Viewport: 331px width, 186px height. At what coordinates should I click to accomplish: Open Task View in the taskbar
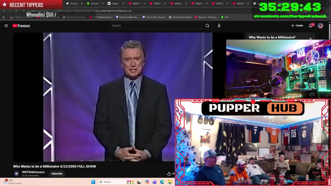coord(139,182)
